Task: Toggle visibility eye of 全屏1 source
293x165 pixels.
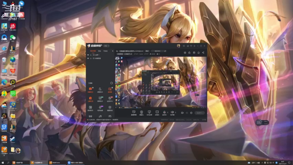Action: click(88, 55)
